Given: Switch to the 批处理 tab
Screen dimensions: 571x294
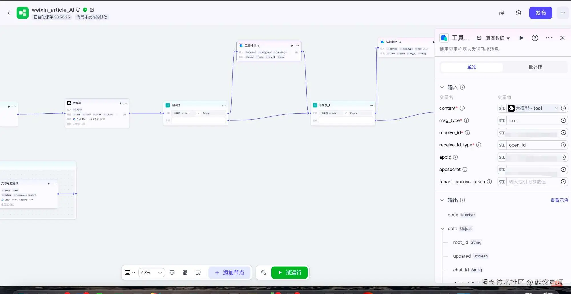Looking at the screenshot, I should tap(535, 67).
